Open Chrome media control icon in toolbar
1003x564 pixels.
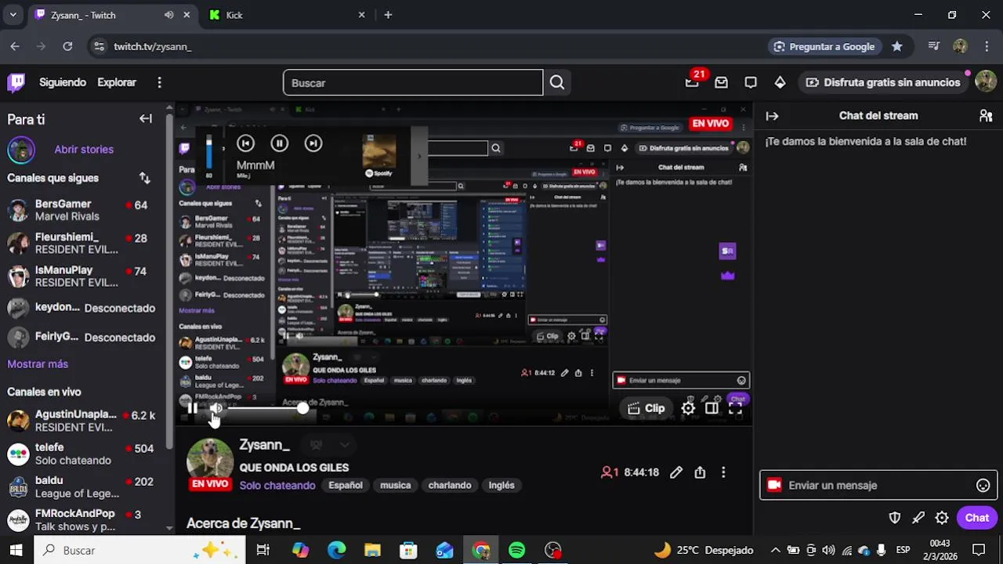(933, 46)
